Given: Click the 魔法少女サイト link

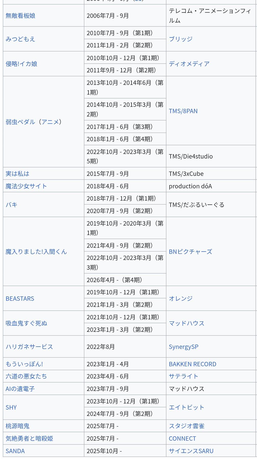Looking at the screenshot, I should [x=26, y=186].
